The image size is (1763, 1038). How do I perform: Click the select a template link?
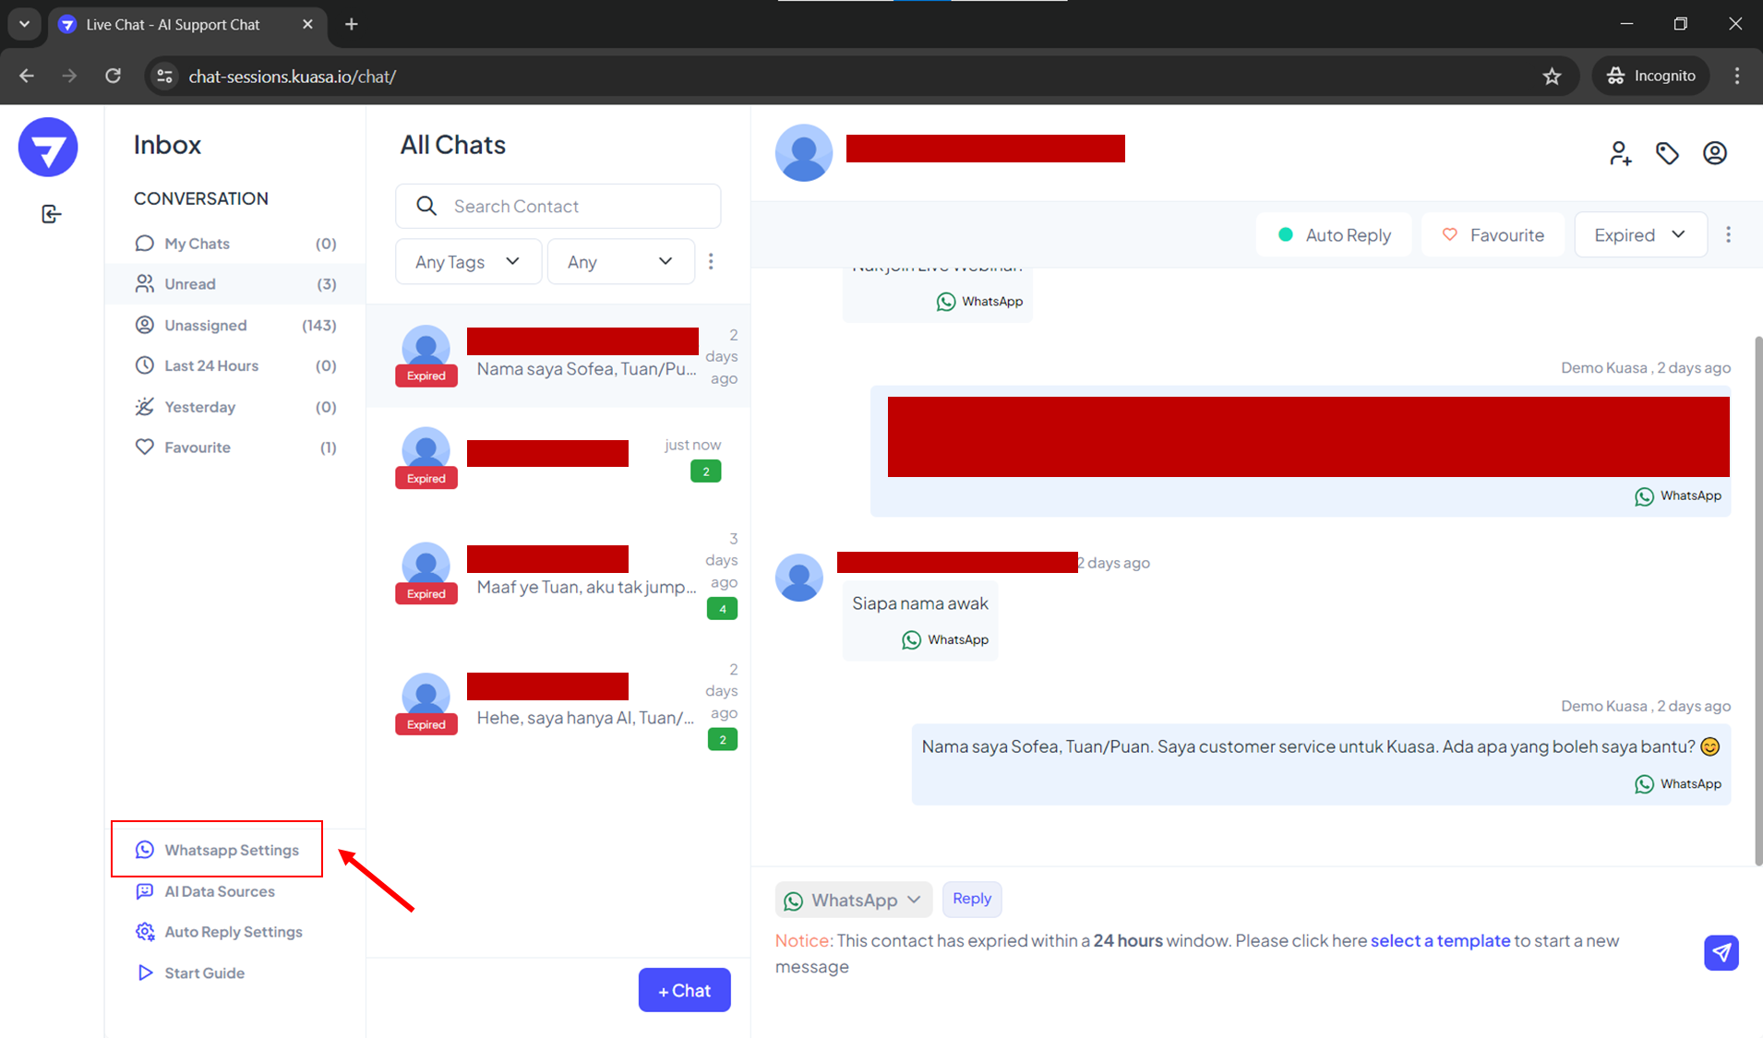tap(1440, 941)
